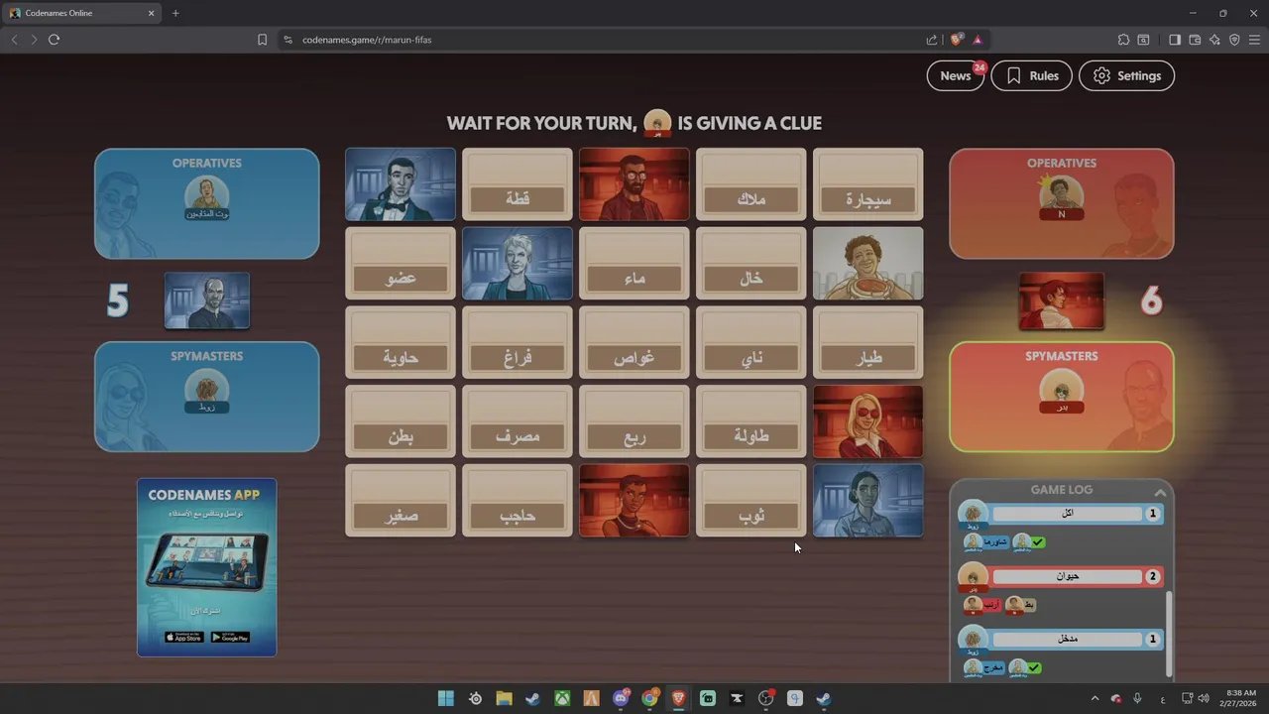Open the App Store download badge
The height and width of the screenshot is (714, 1269).
tap(183, 638)
